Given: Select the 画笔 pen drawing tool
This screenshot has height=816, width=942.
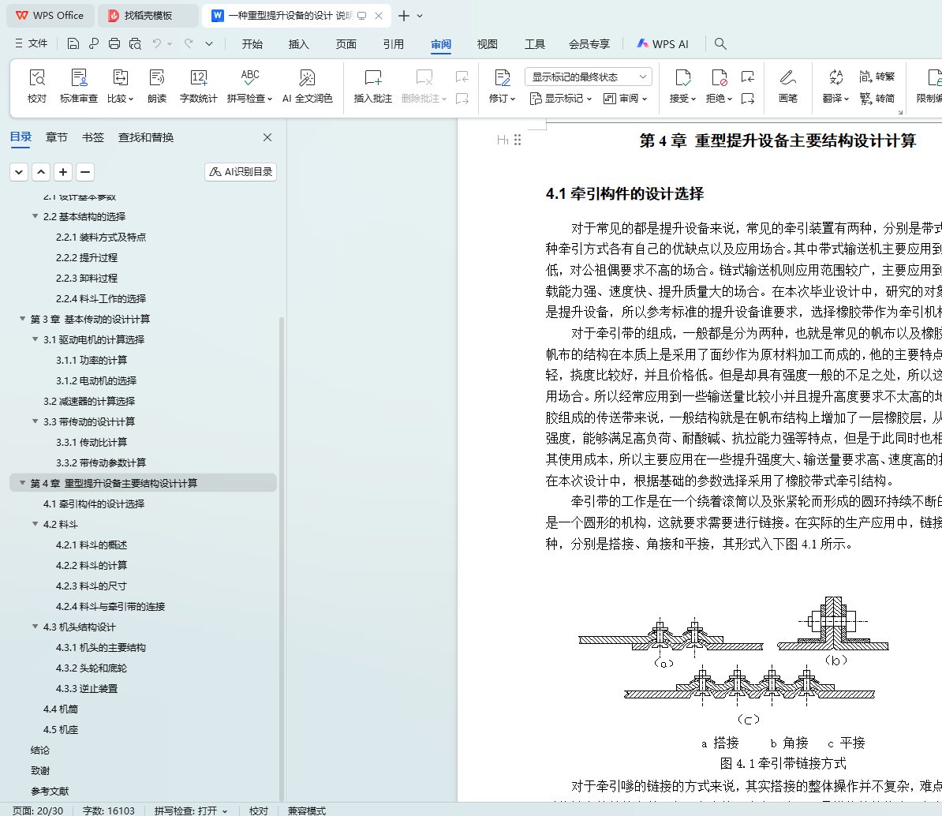Looking at the screenshot, I should (x=787, y=86).
